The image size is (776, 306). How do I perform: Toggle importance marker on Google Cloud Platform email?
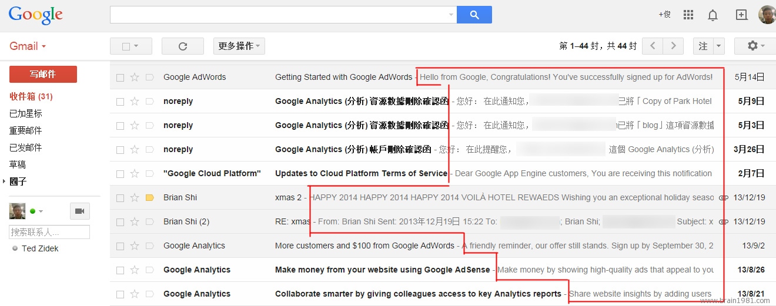click(149, 173)
